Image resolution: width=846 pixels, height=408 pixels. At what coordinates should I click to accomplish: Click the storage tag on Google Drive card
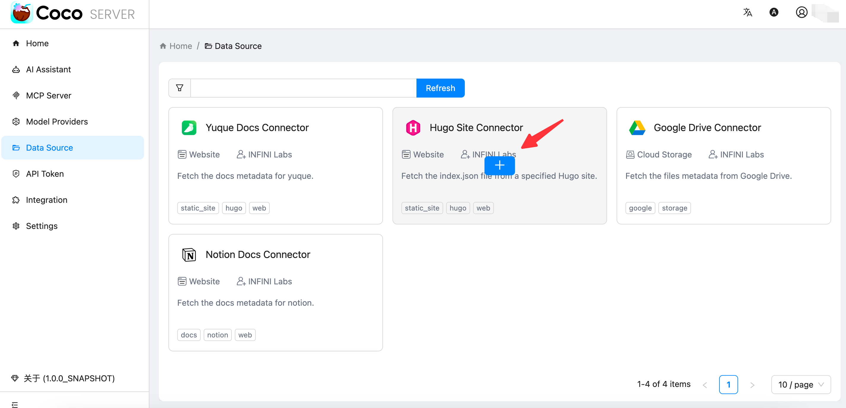pos(674,208)
